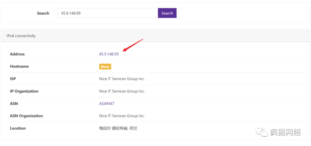The height and width of the screenshot is (146, 311).
Task: Click the red arrow annotation
Action: point(133,45)
